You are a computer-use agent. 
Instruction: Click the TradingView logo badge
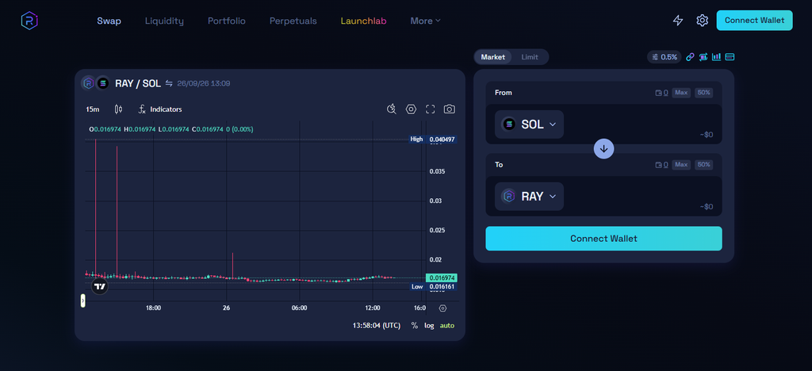(x=100, y=286)
